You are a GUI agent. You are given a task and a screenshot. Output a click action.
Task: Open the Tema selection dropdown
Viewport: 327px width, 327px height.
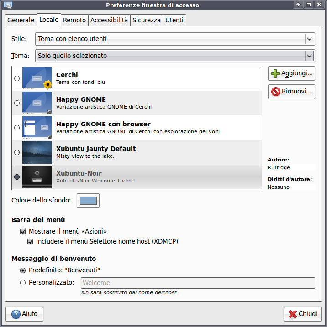[x=175, y=56]
